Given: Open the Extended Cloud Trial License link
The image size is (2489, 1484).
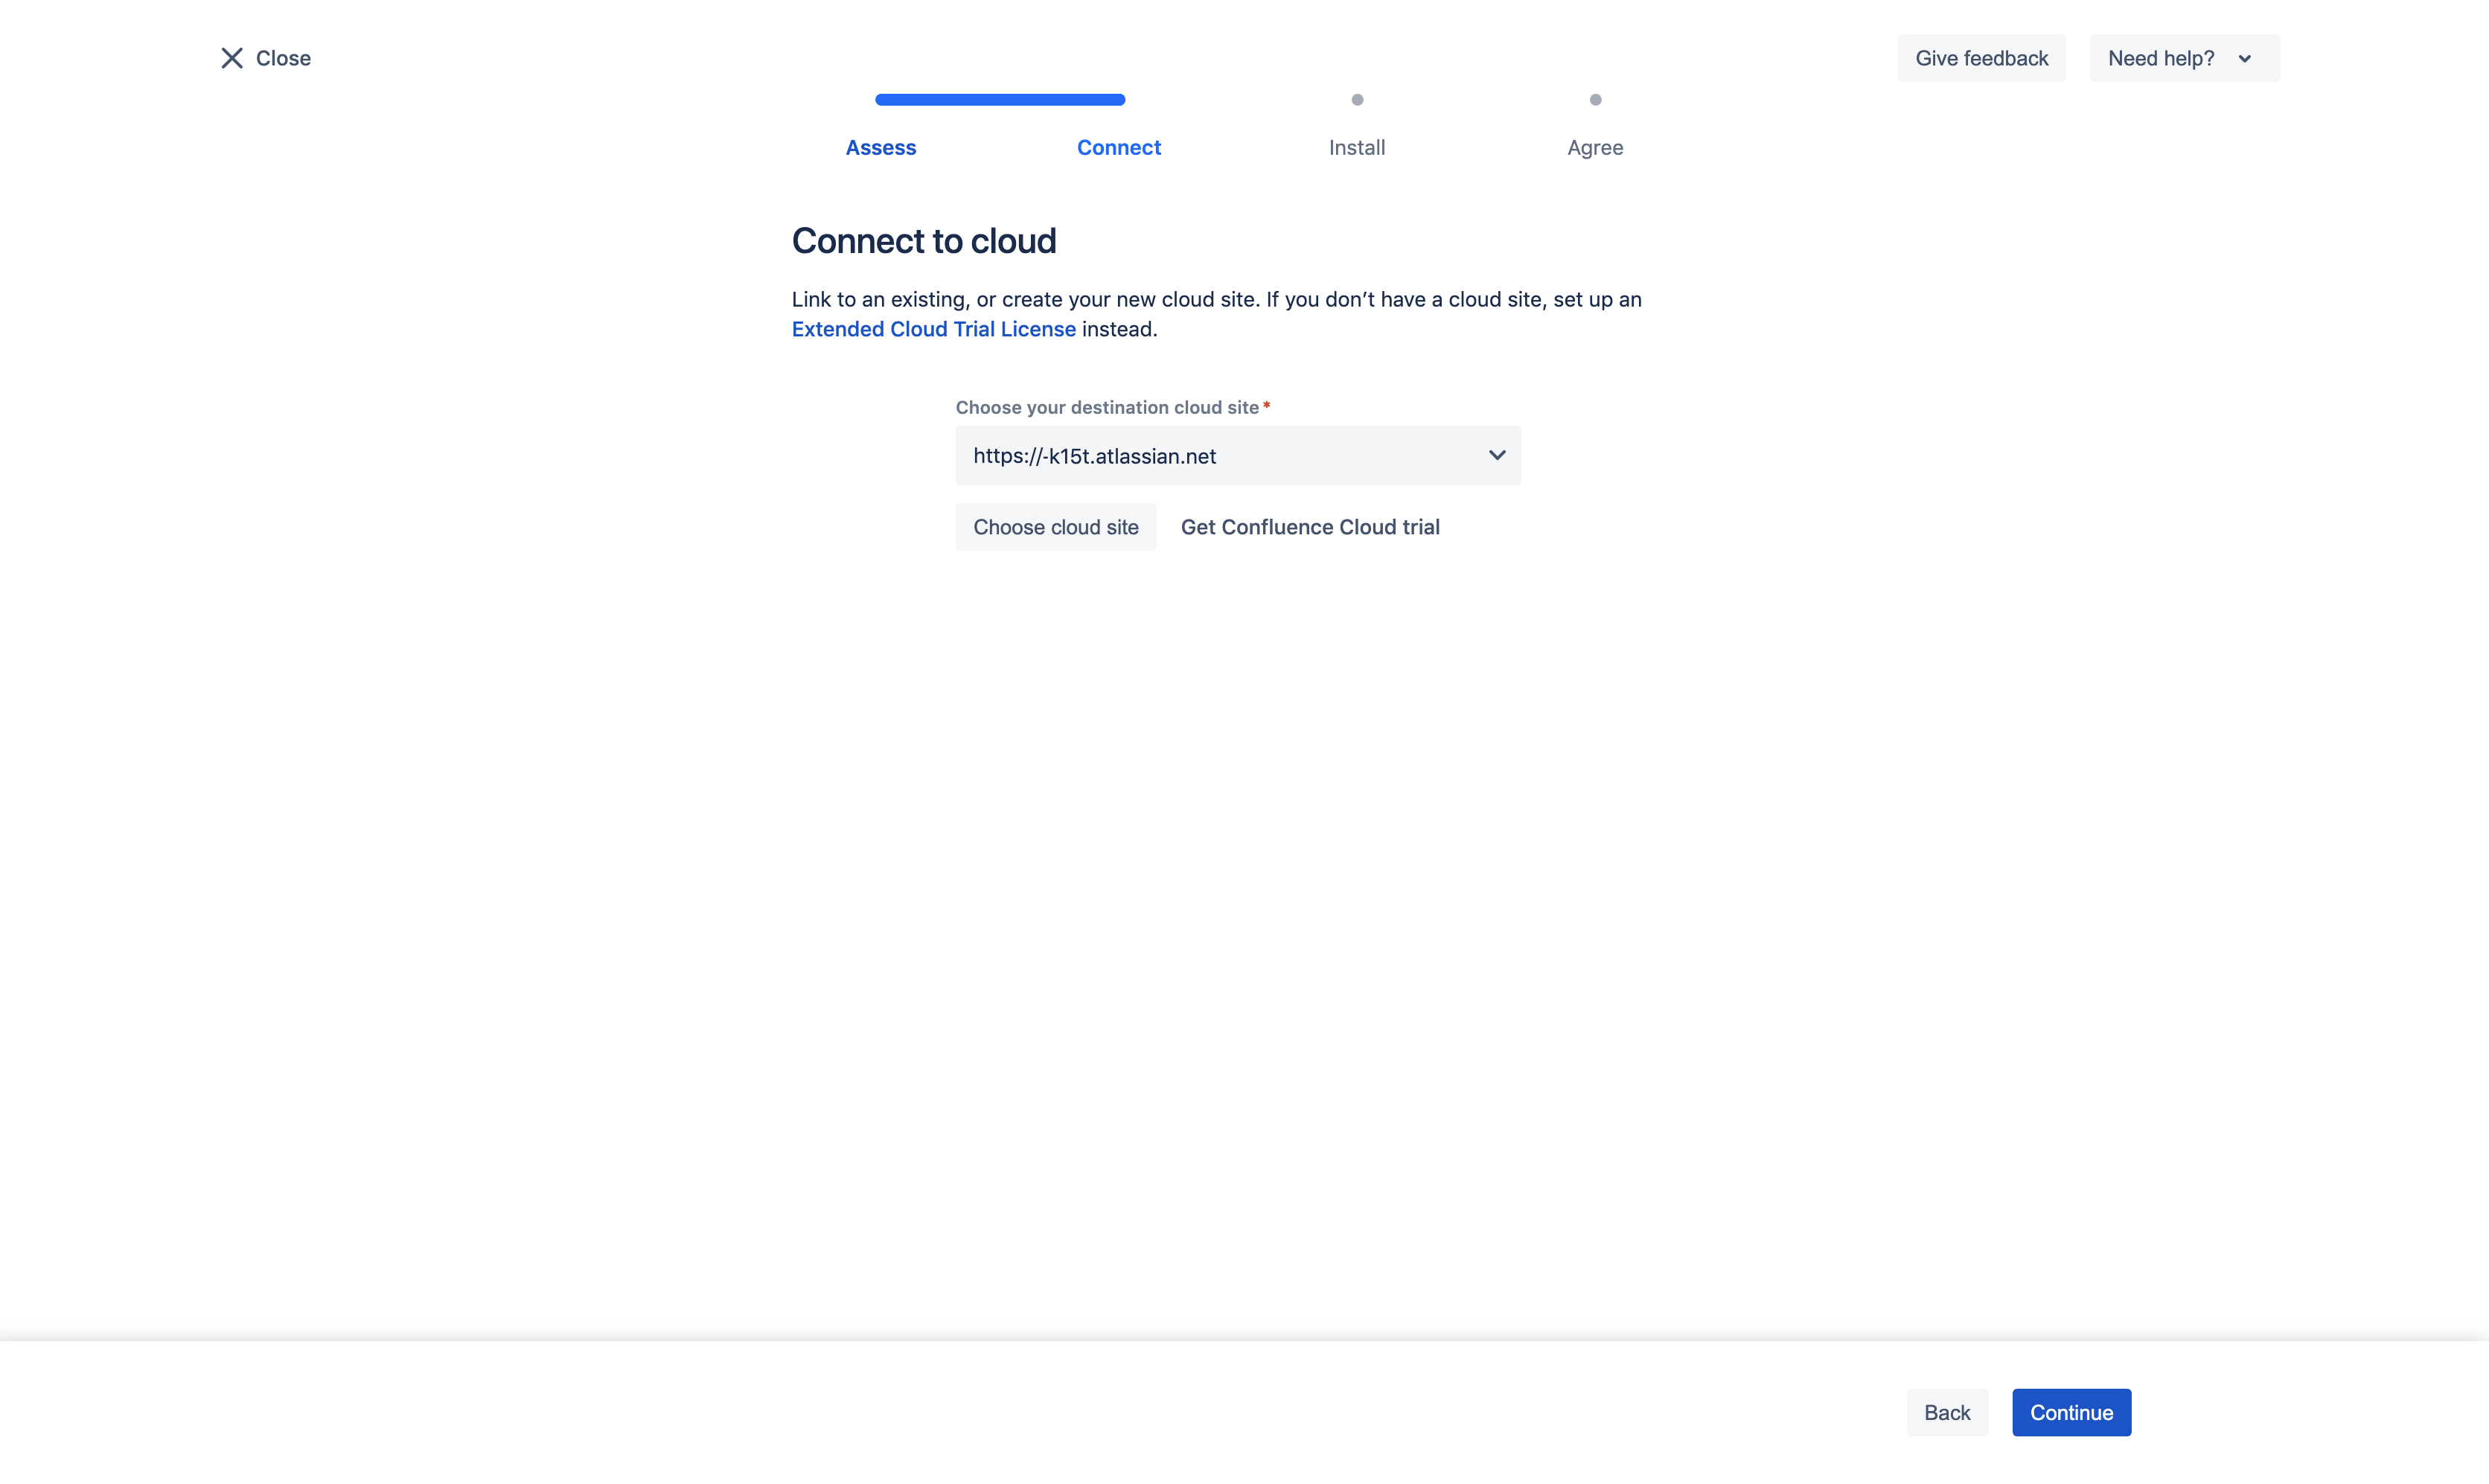Looking at the screenshot, I should click(933, 329).
